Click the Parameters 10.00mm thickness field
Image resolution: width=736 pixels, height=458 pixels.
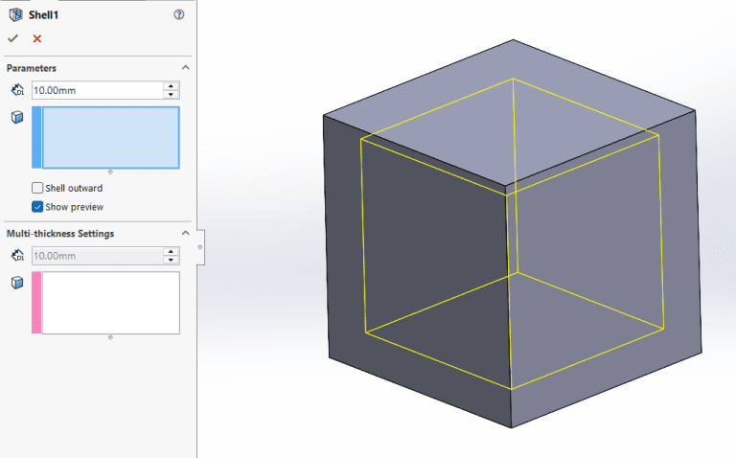pos(96,90)
